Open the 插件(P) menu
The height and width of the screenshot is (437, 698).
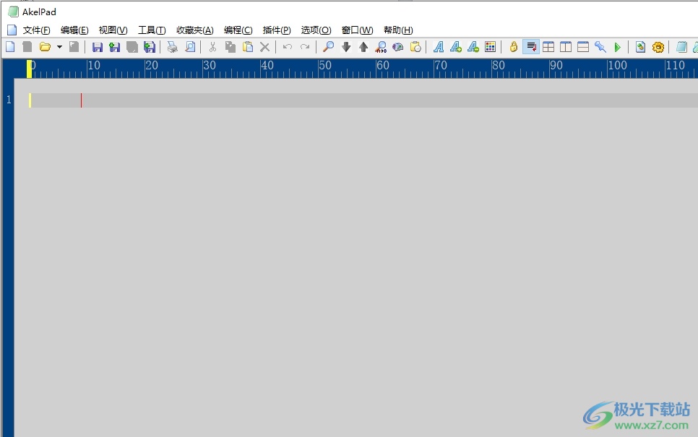[277, 30]
